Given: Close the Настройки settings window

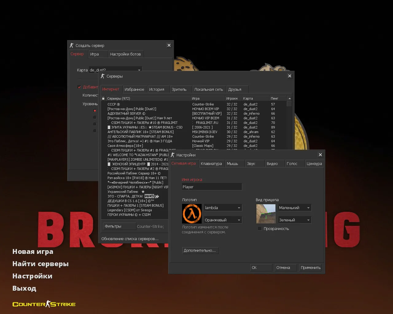Looking at the screenshot, I should point(320,155).
